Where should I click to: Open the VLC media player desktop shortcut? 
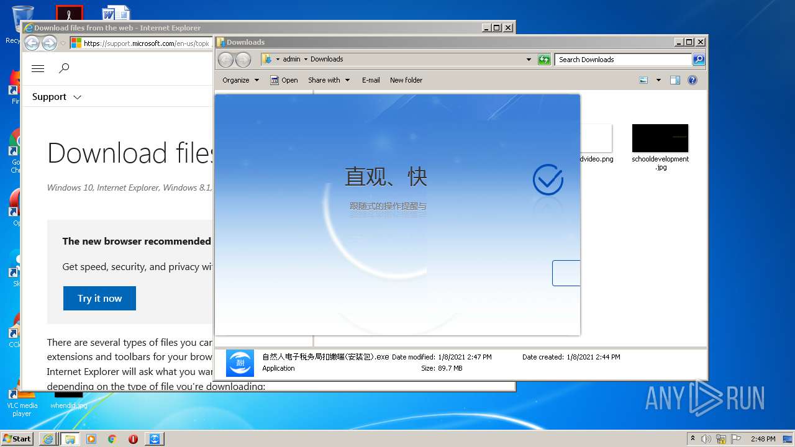coord(22,401)
